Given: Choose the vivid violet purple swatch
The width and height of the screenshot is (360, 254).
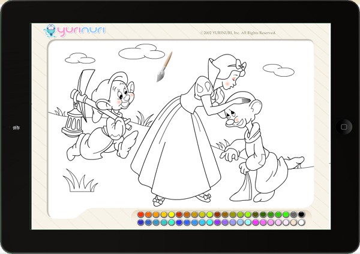Looking at the screenshot, I should point(217,222).
